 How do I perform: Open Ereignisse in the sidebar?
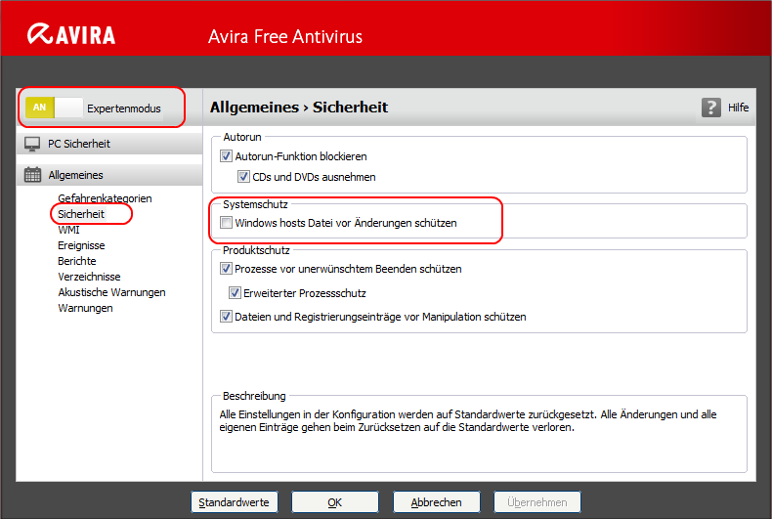tap(81, 245)
